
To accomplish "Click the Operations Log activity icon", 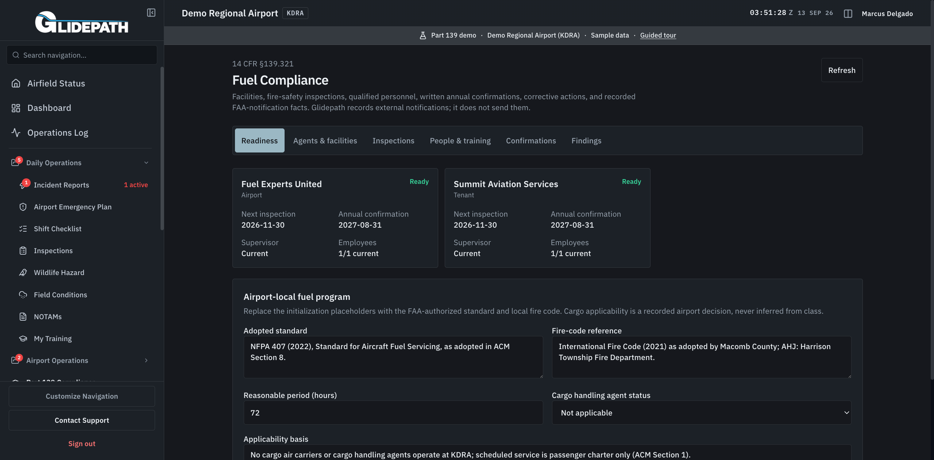I will tap(16, 132).
